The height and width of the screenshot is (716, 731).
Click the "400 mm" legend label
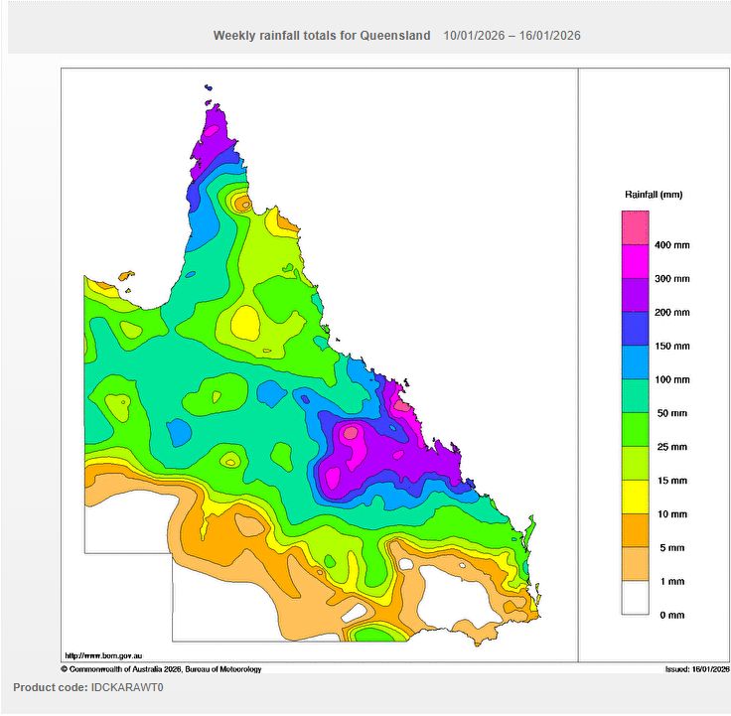[x=671, y=245]
